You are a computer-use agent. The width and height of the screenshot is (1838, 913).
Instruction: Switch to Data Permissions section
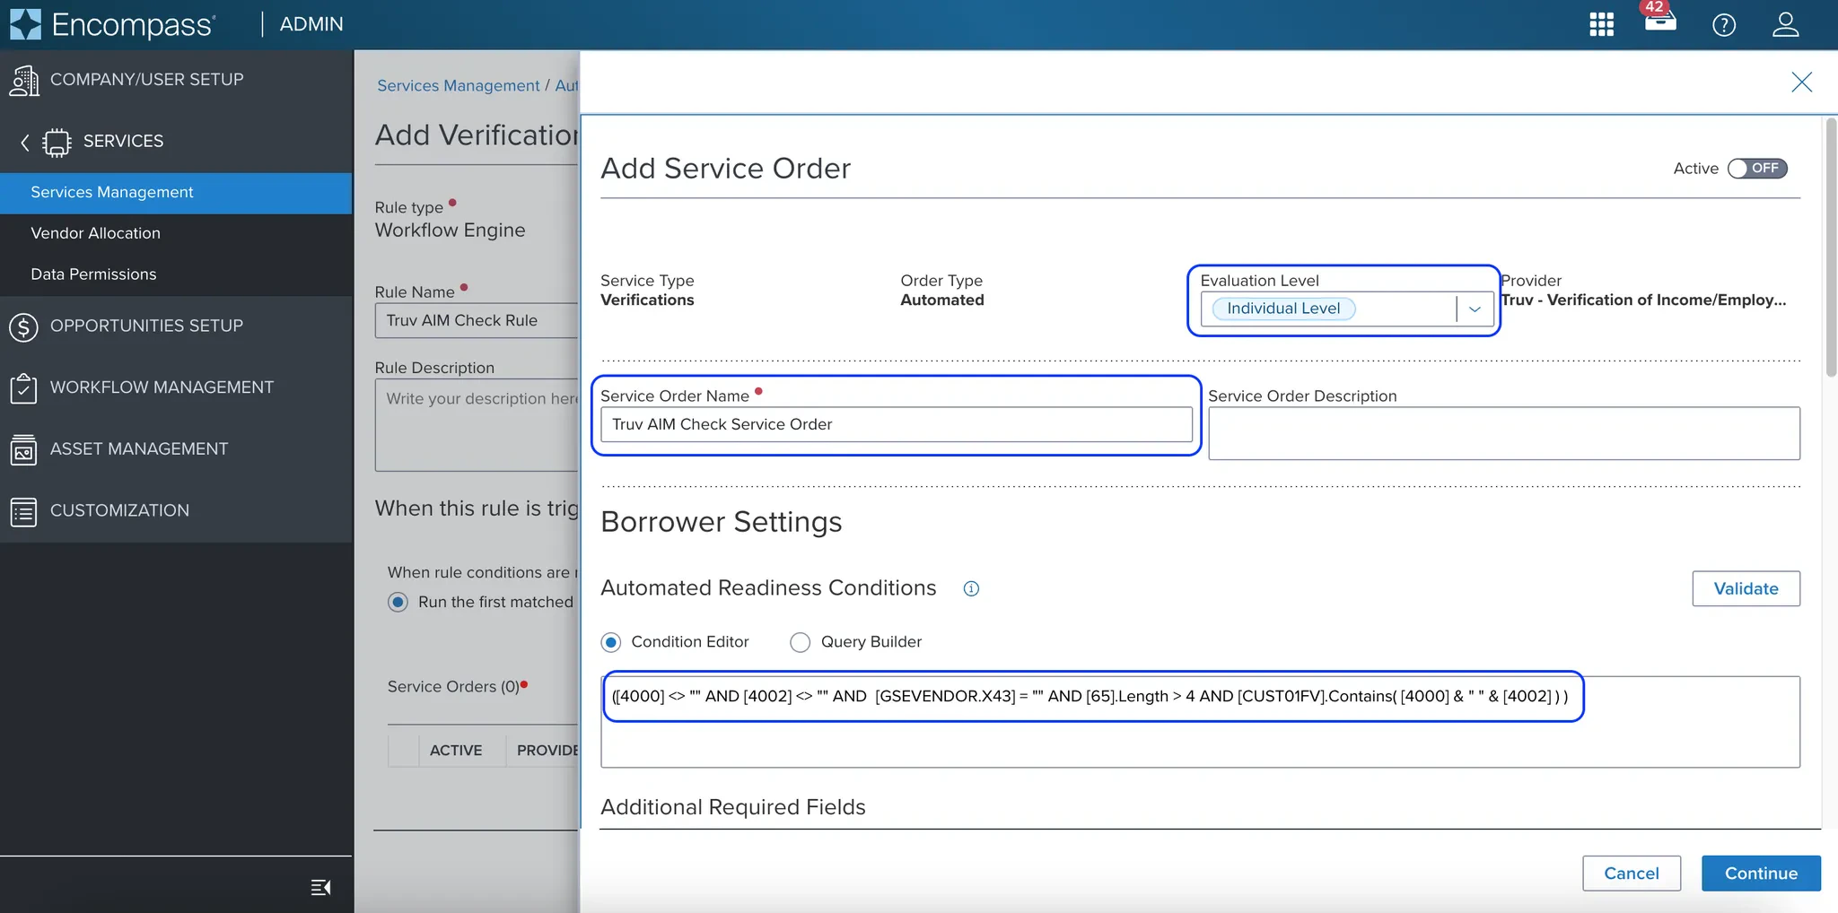(x=93, y=274)
